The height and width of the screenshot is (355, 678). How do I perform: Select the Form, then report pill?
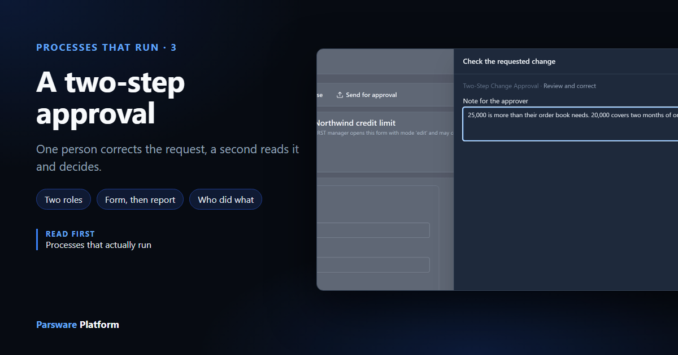click(x=140, y=199)
